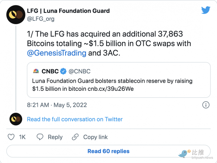Read the full conversation on Twitter
The height and width of the screenshot is (163, 217).
[x=75, y=119]
